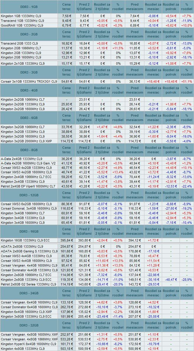
Task: Click "Pred mesiacom" header in DDR3 - 32GB section
Action: [135, 325]
